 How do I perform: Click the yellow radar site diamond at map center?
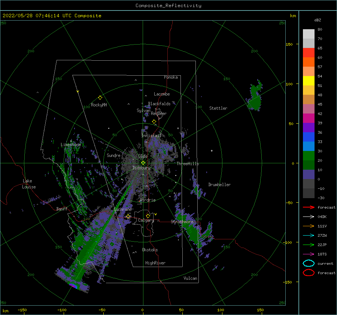point(143,163)
